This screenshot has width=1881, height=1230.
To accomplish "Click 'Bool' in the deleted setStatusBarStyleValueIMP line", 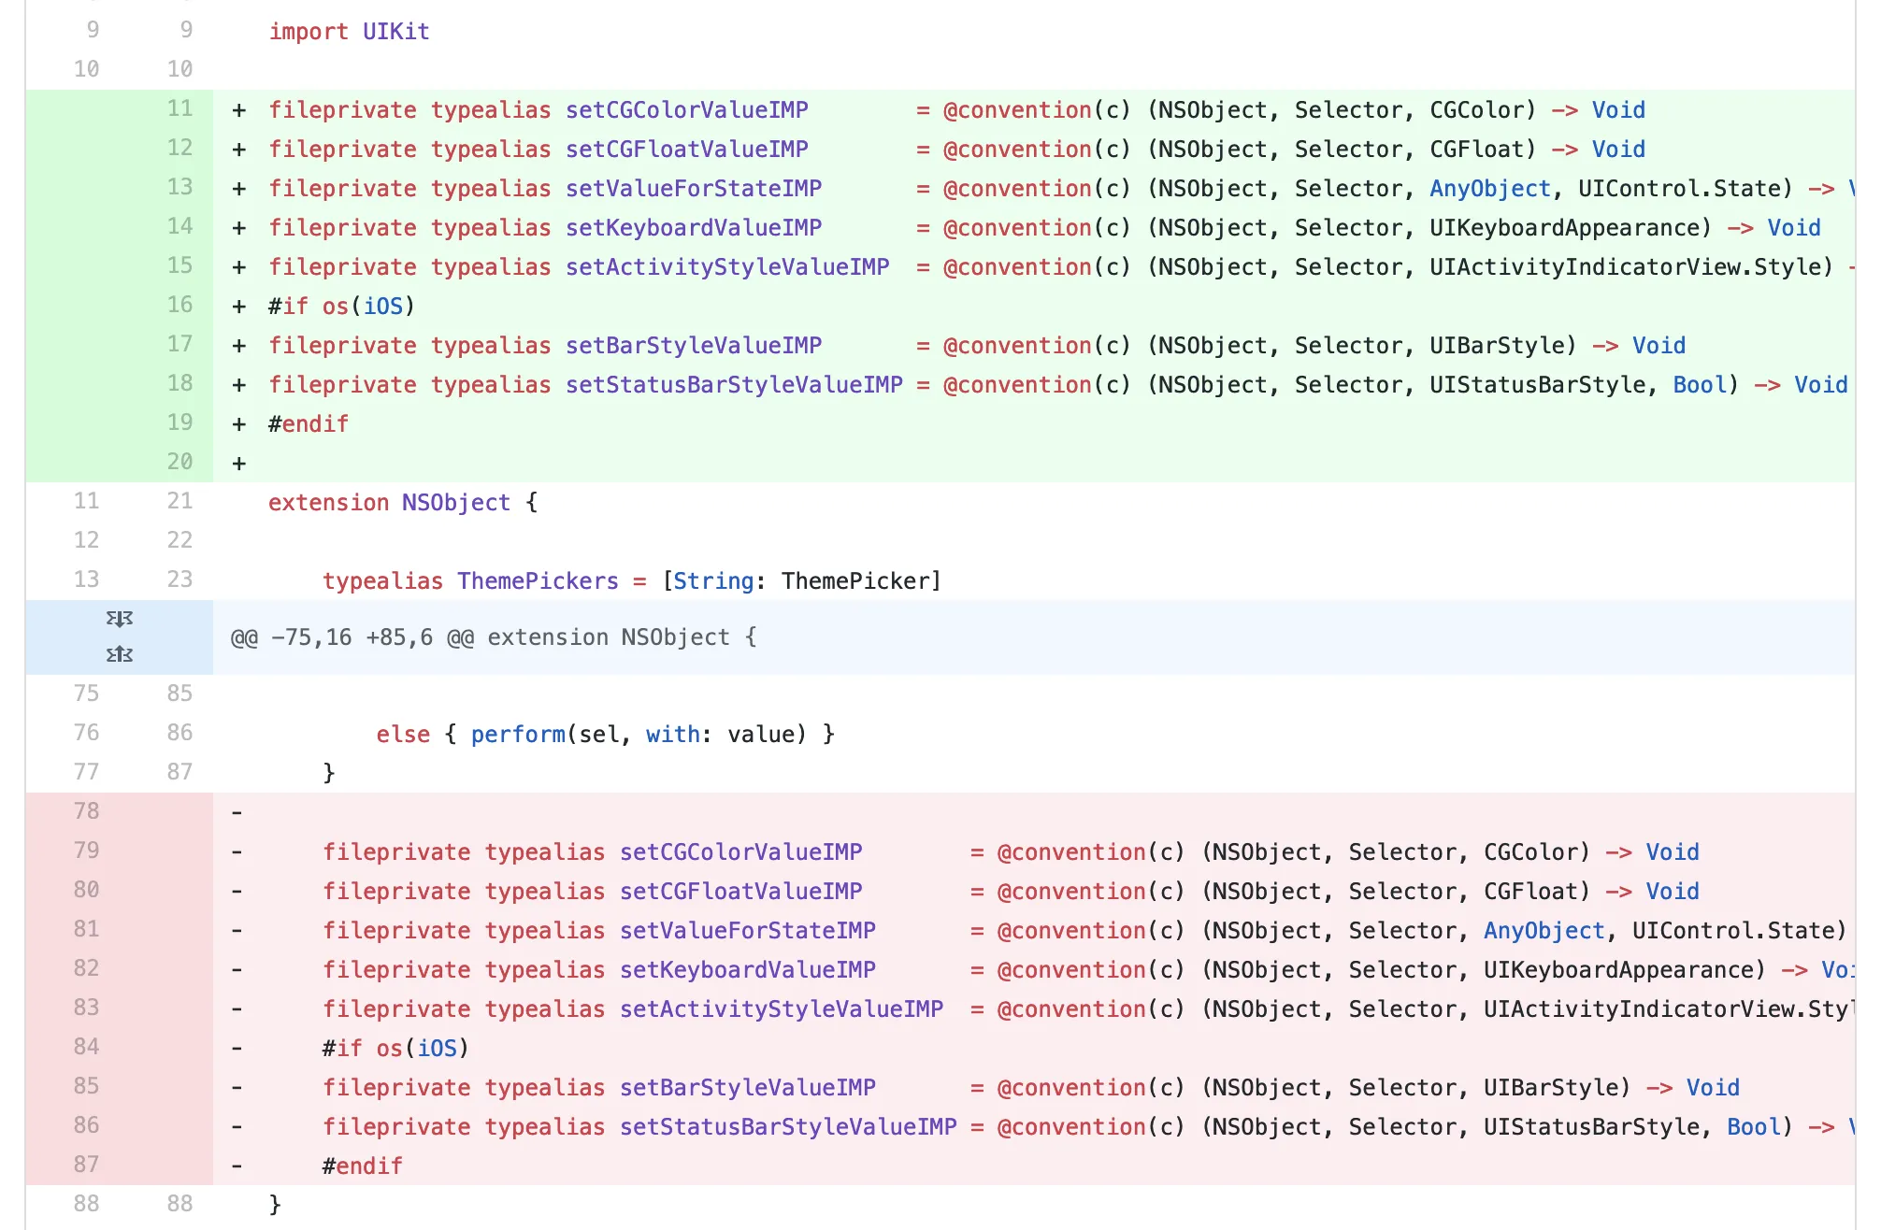I will (x=1753, y=1127).
